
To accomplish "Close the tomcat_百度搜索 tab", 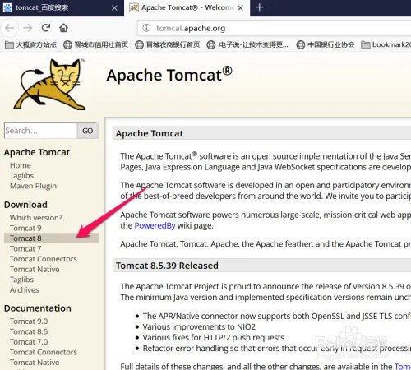I will 114,8.
